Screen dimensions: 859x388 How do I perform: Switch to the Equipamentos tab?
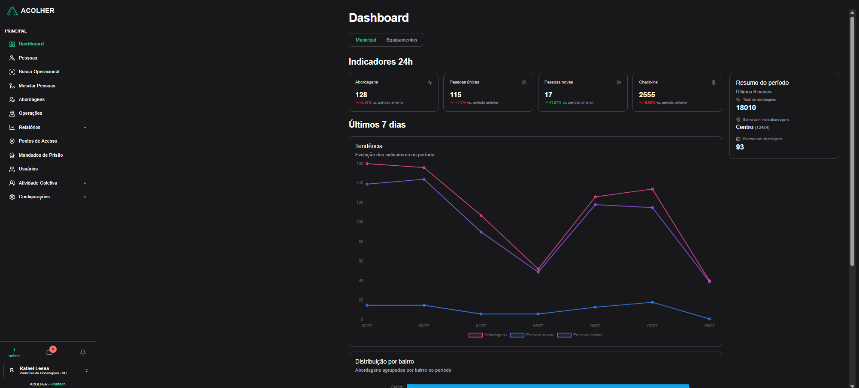coord(402,40)
